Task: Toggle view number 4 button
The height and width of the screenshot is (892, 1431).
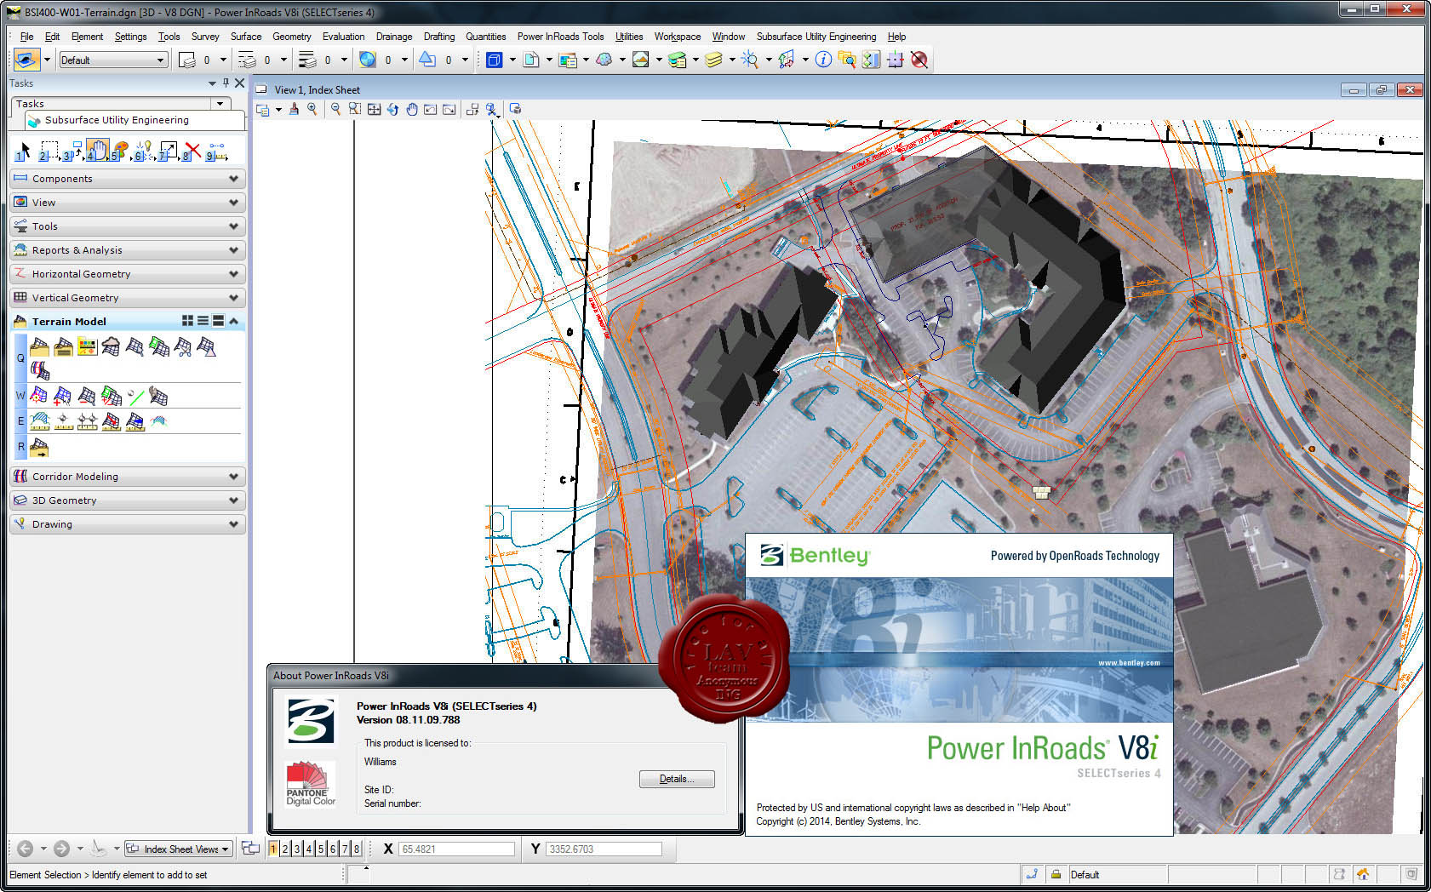Action: (x=309, y=849)
